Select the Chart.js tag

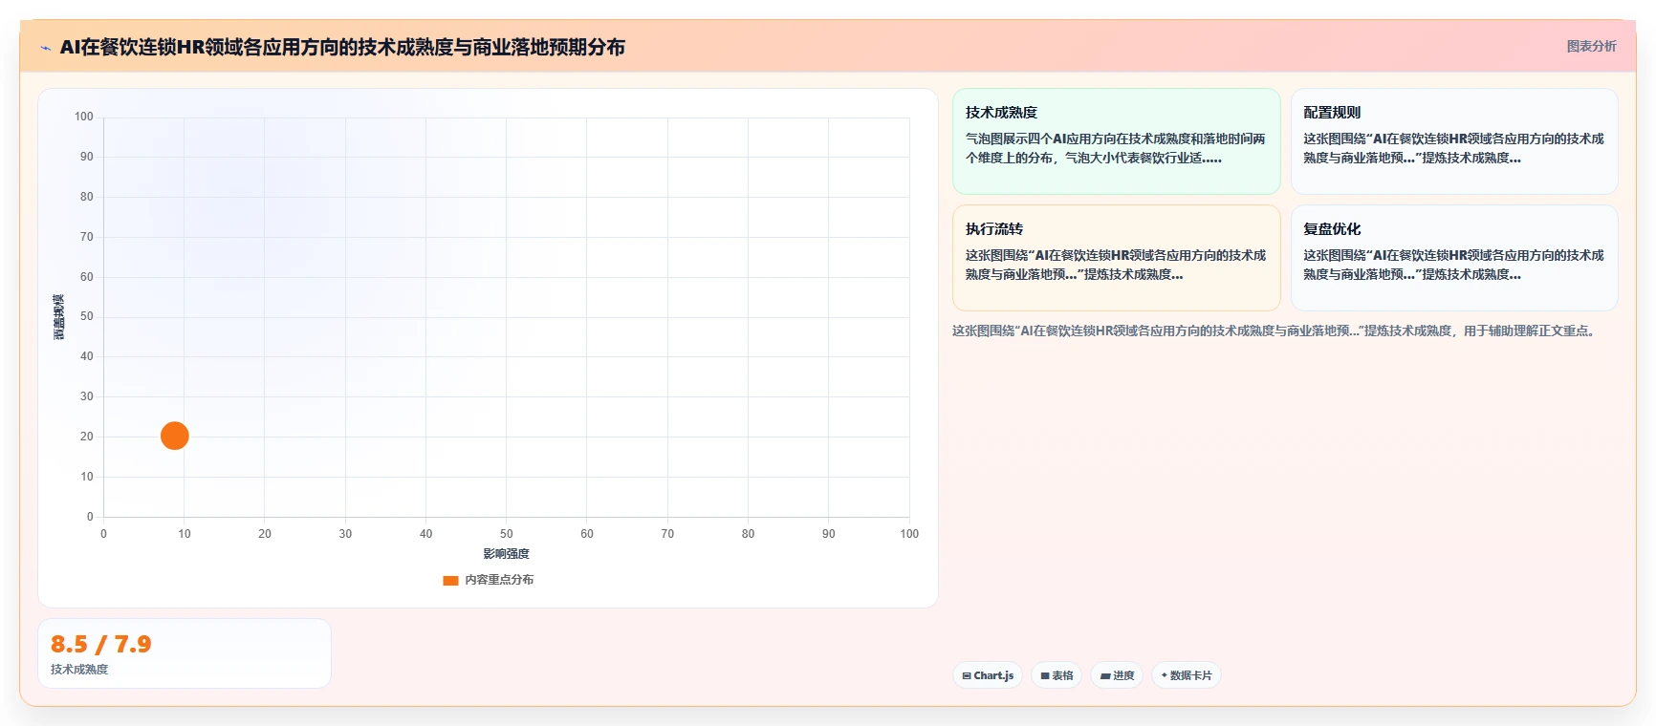tap(988, 675)
